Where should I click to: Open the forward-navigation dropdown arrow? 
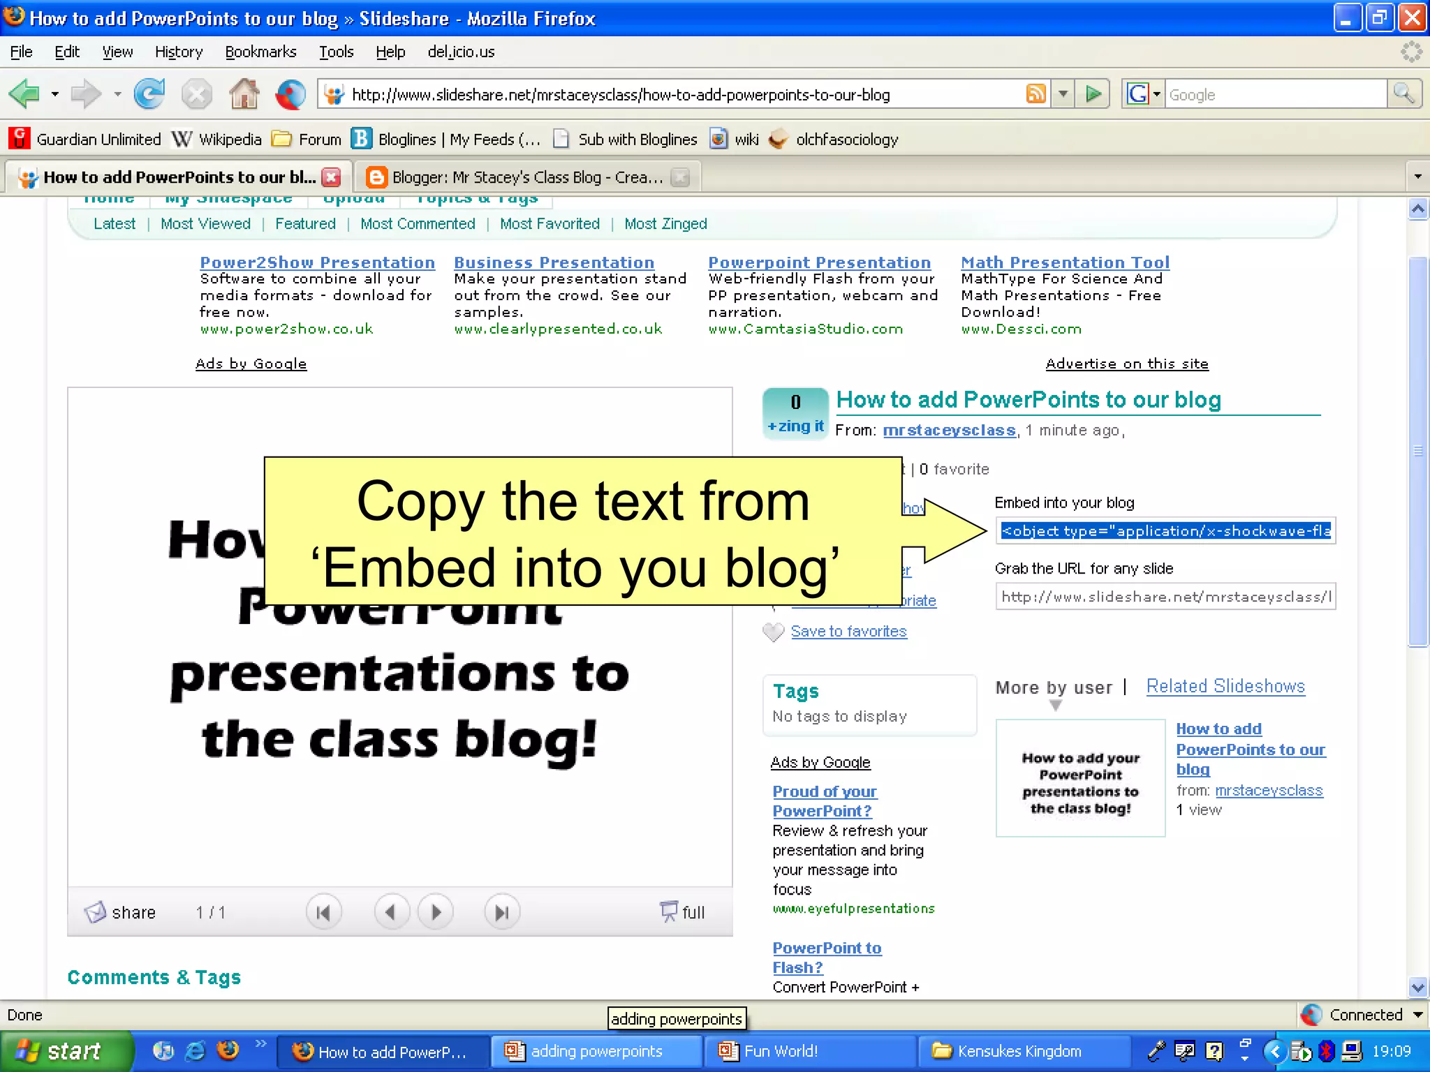tap(117, 94)
